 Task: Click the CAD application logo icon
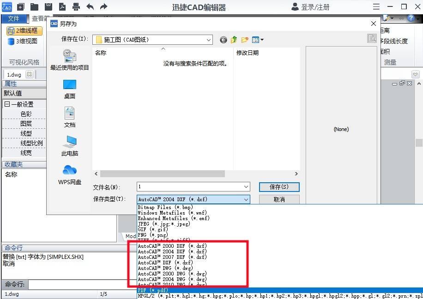pos(6,6)
